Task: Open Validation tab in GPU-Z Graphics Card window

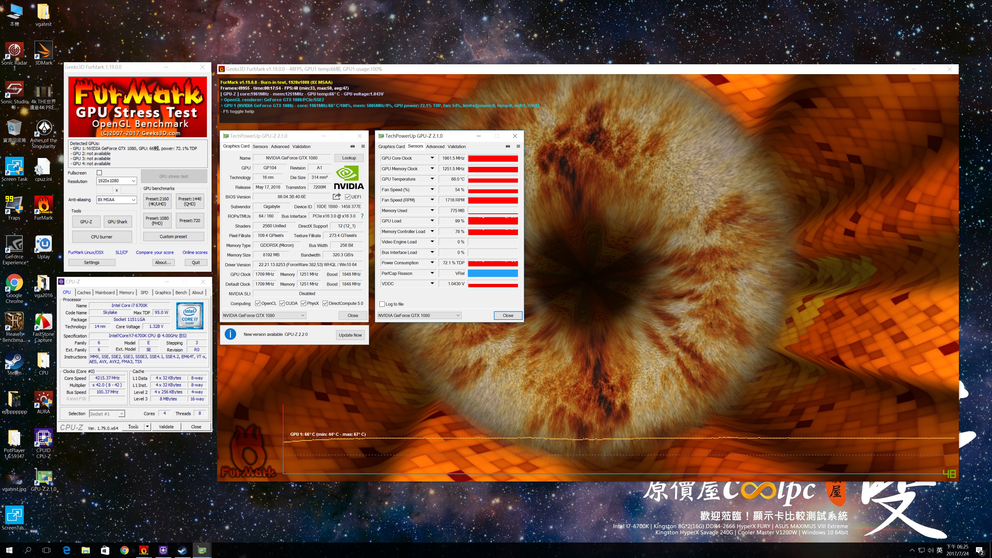Action: coord(301,146)
